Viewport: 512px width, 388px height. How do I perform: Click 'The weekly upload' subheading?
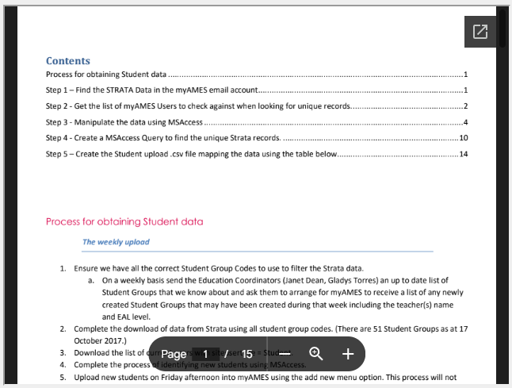pos(116,242)
